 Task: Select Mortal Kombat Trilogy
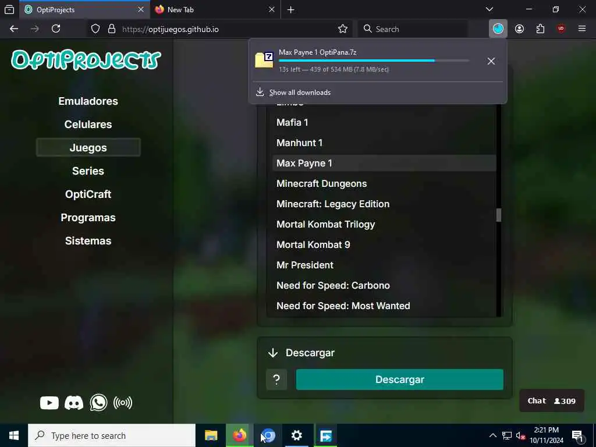(384, 224)
